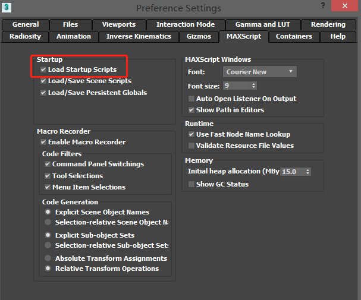Toggle Validate Resource File Values
The height and width of the screenshot is (300, 361).
click(192, 146)
